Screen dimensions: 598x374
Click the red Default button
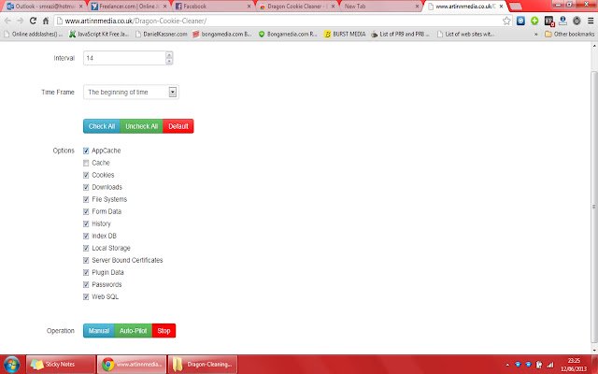point(178,126)
